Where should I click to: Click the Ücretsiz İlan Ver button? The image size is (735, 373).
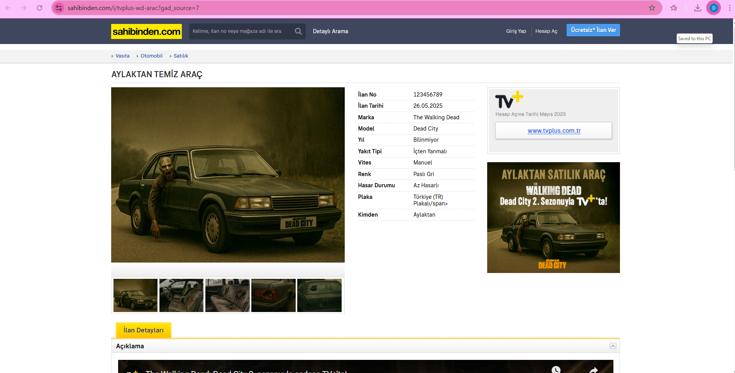593,30
